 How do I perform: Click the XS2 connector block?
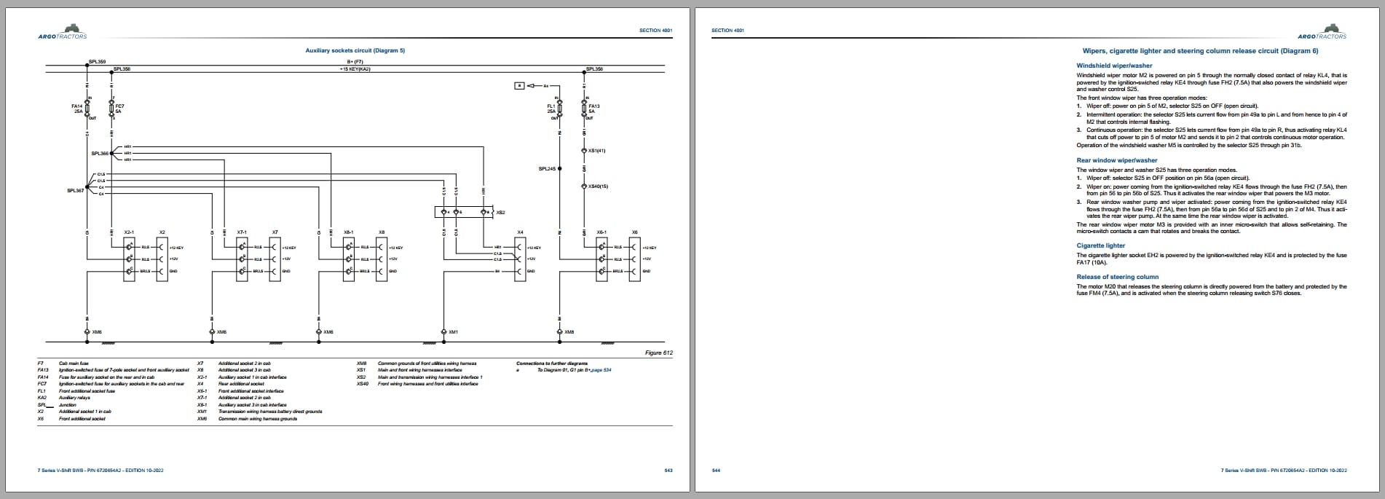pyautogui.click(x=464, y=212)
